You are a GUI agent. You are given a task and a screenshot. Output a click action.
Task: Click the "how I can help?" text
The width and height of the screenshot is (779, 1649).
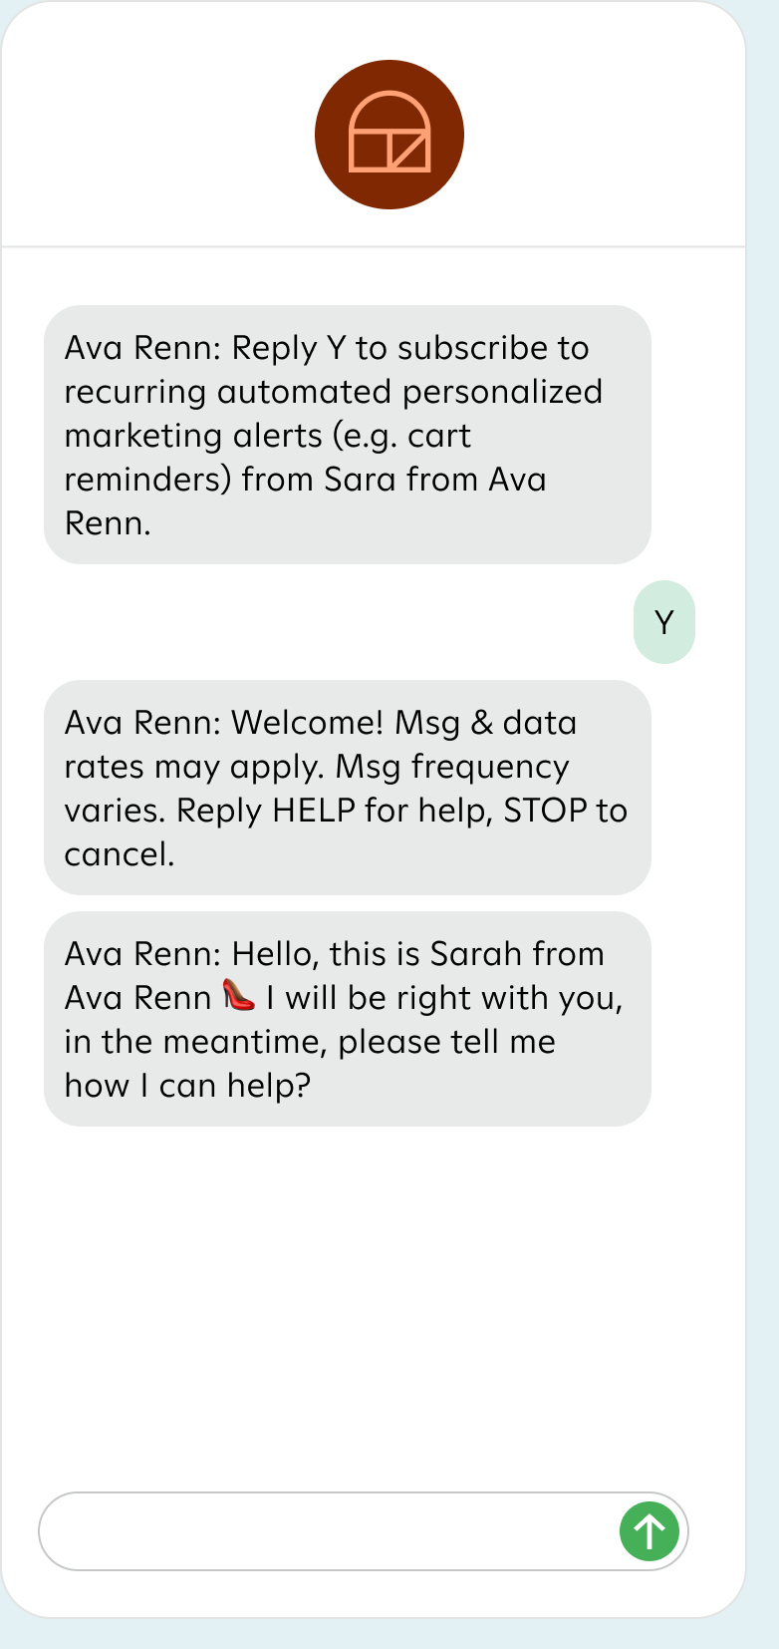click(x=187, y=1086)
